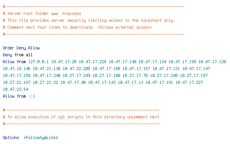The width and height of the screenshot is (230, 144).
Task: Click the 'Comment next four lines' comment line
Action: [77, 28]
